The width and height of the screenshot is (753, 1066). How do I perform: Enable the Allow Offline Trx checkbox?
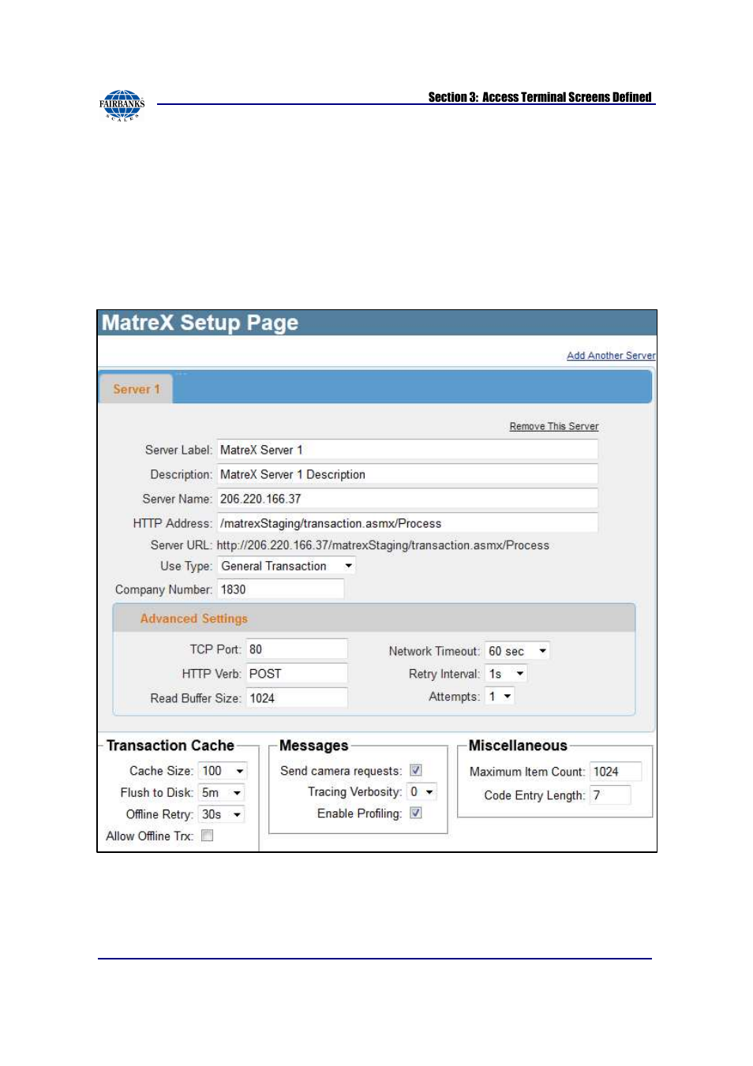[208, 836]
